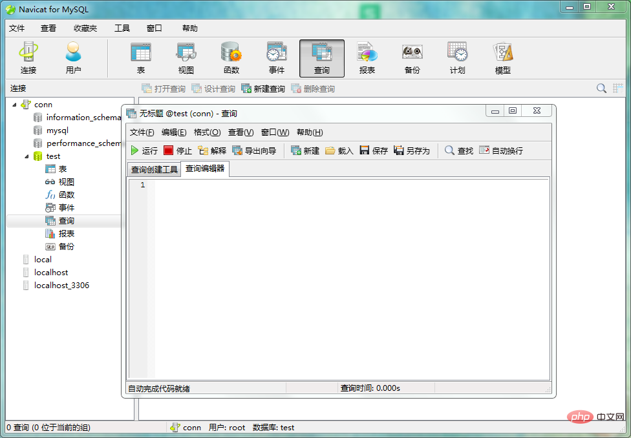Open 收藏夹 favorites menu

coord(85,28)
